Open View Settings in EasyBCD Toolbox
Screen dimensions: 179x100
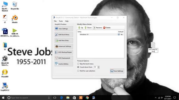(x=64, y=29)
